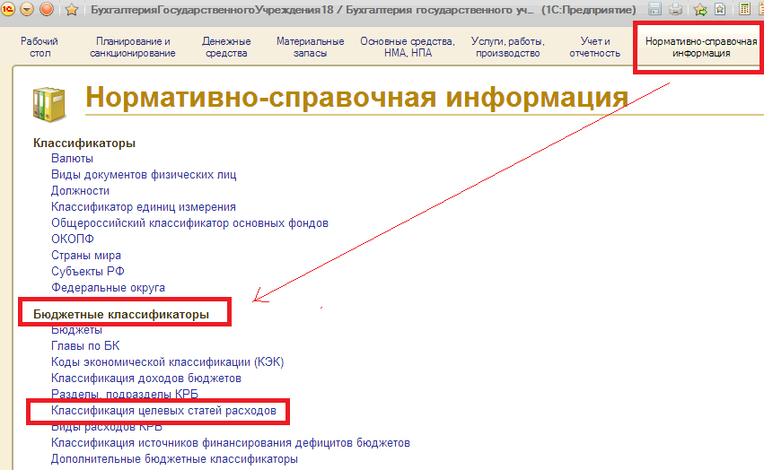Click the Бюджетные классификаторы group heading
Screen dimensions: 764x470
(121, 315)
